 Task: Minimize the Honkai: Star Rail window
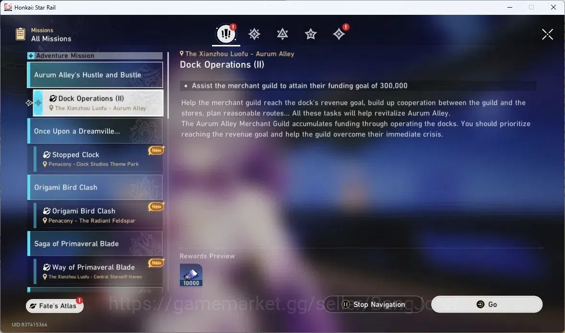(x=510, y=7)
